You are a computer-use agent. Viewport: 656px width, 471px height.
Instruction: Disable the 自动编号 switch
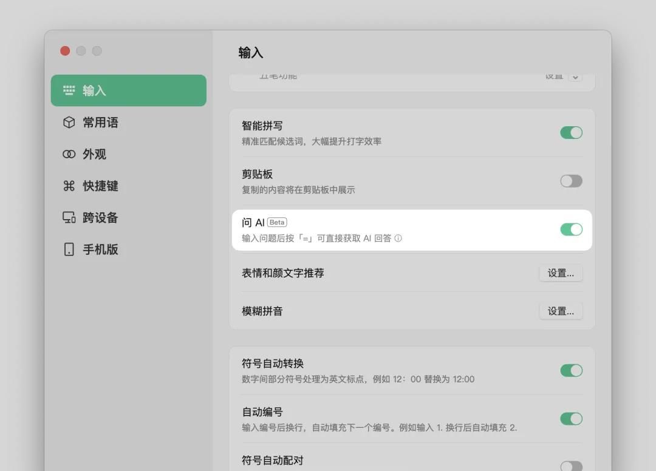point(571,419)
